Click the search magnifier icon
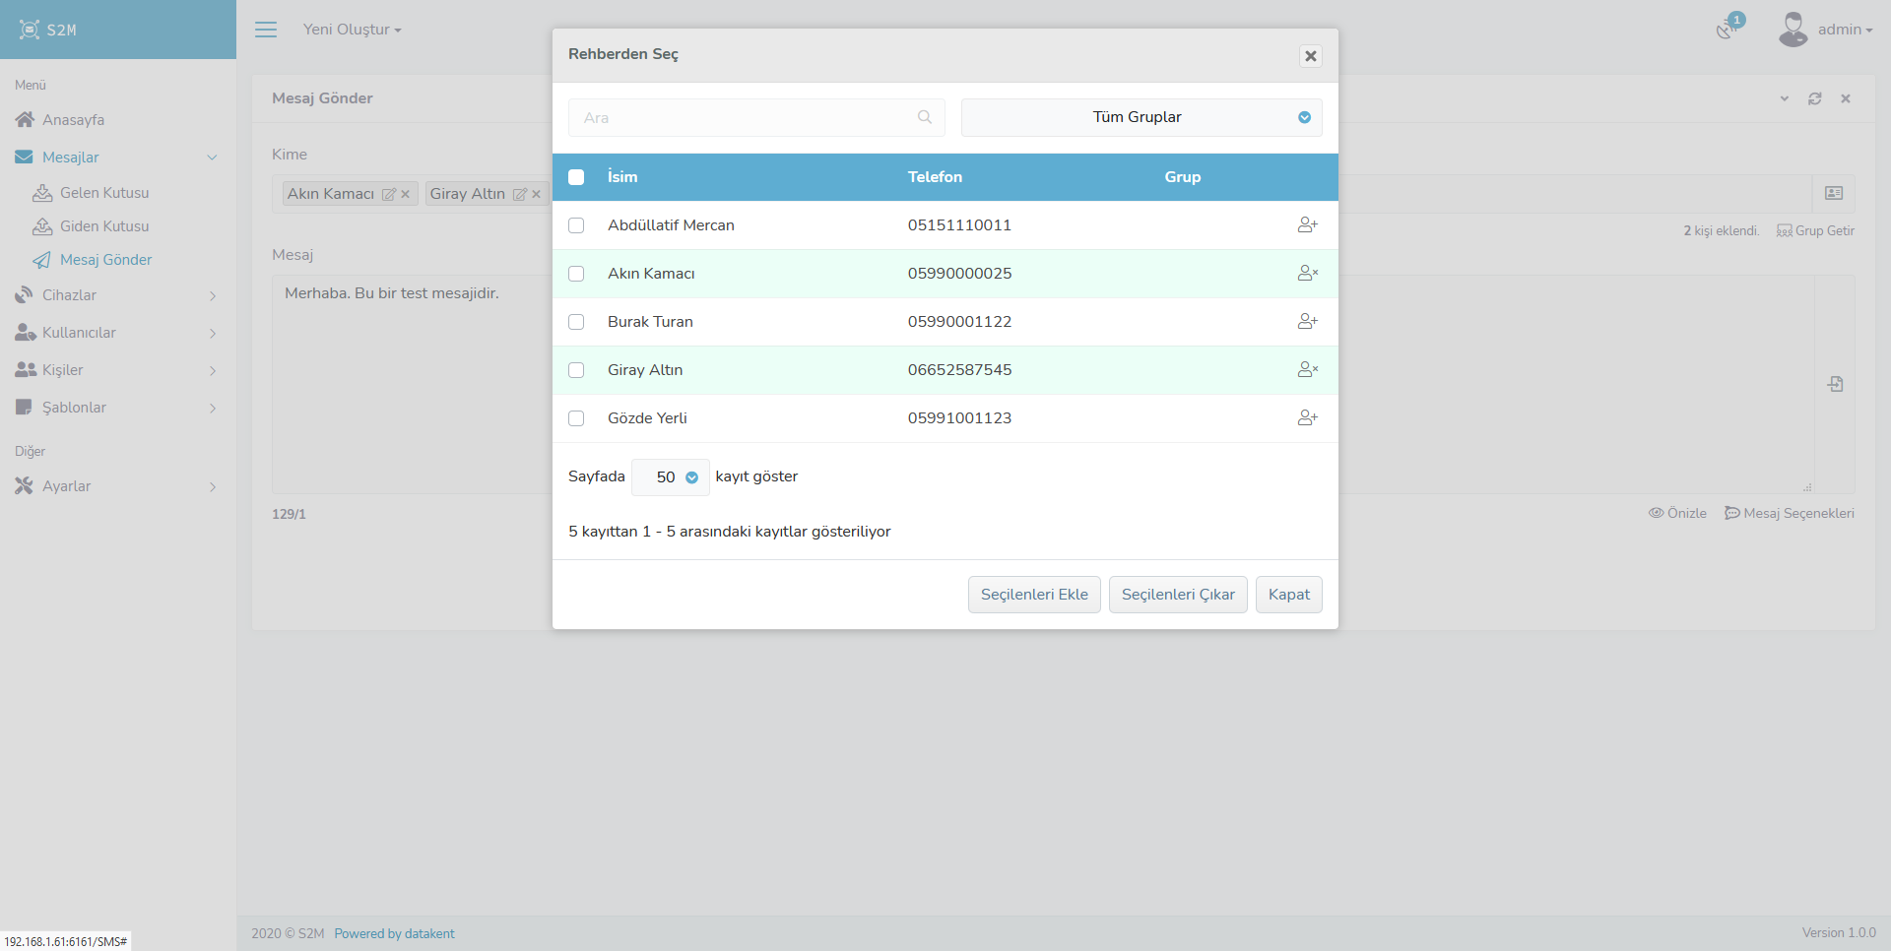Viewport: 1891px width, 951px height. coord(924,117)
